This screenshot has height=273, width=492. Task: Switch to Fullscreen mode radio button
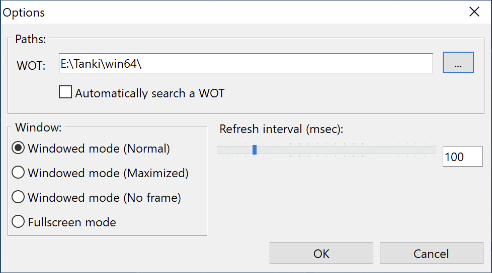pyautogui.click(x=19, y=222)
